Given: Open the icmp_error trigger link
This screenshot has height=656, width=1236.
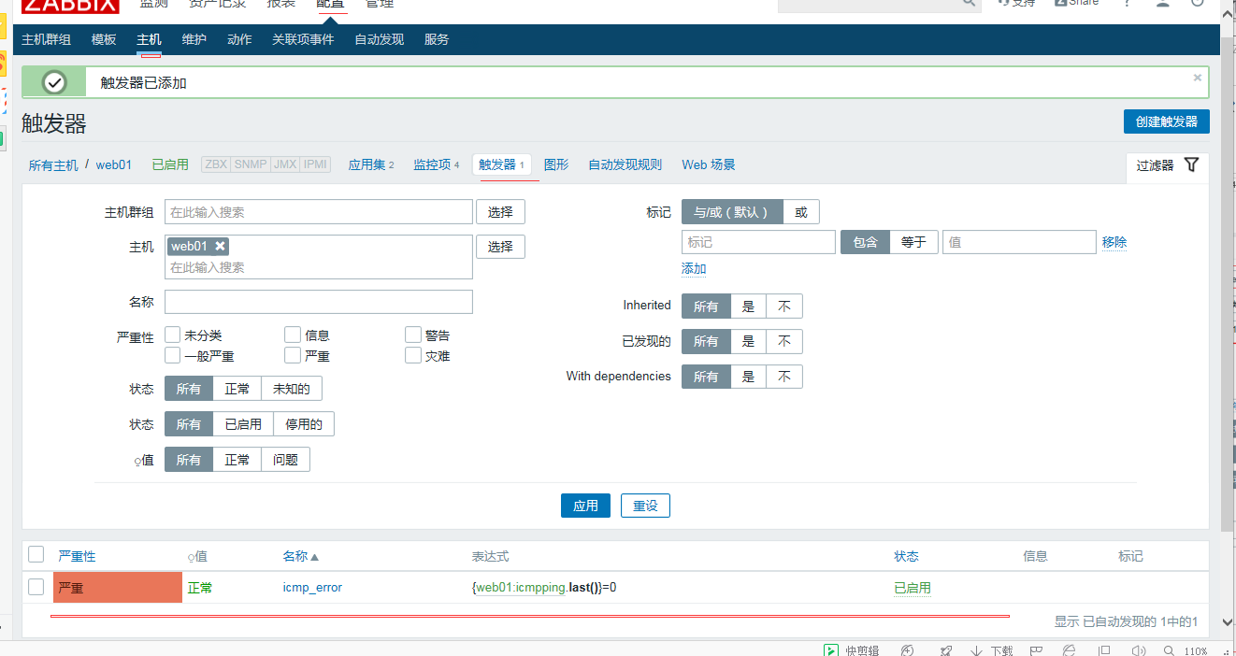Looking at the screenshot, I should click(312, 588).
